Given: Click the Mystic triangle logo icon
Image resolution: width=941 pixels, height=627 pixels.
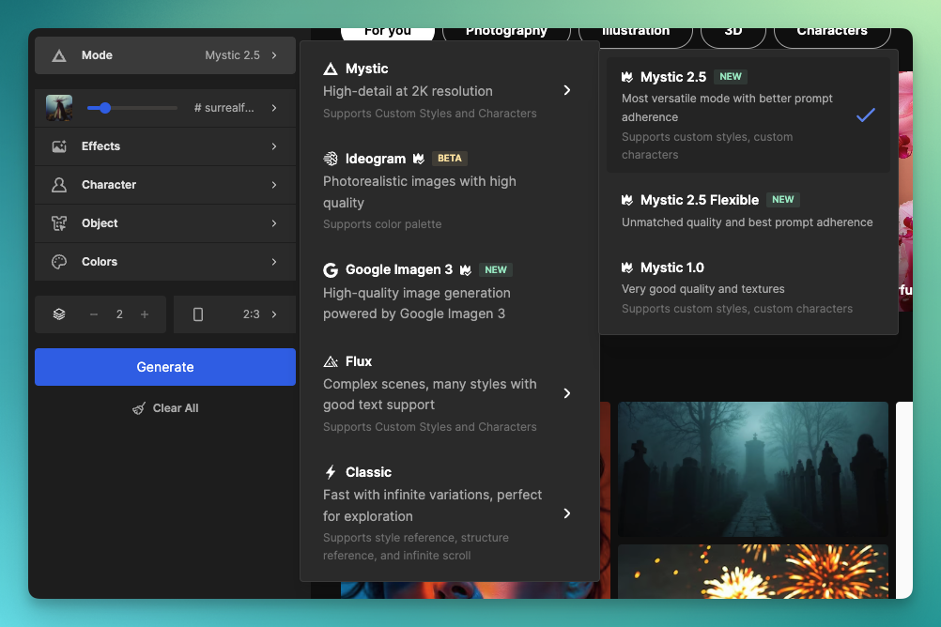Looking at the screenshot, I should click(x=330, y=69).
